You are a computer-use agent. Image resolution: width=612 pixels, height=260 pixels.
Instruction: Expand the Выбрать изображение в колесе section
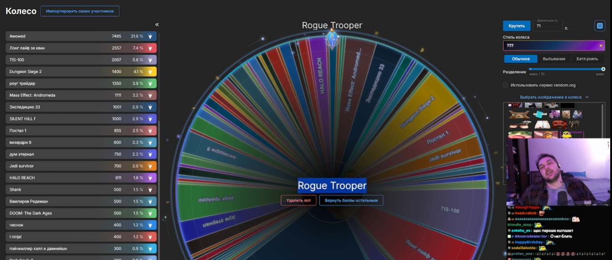coord(554,97)
